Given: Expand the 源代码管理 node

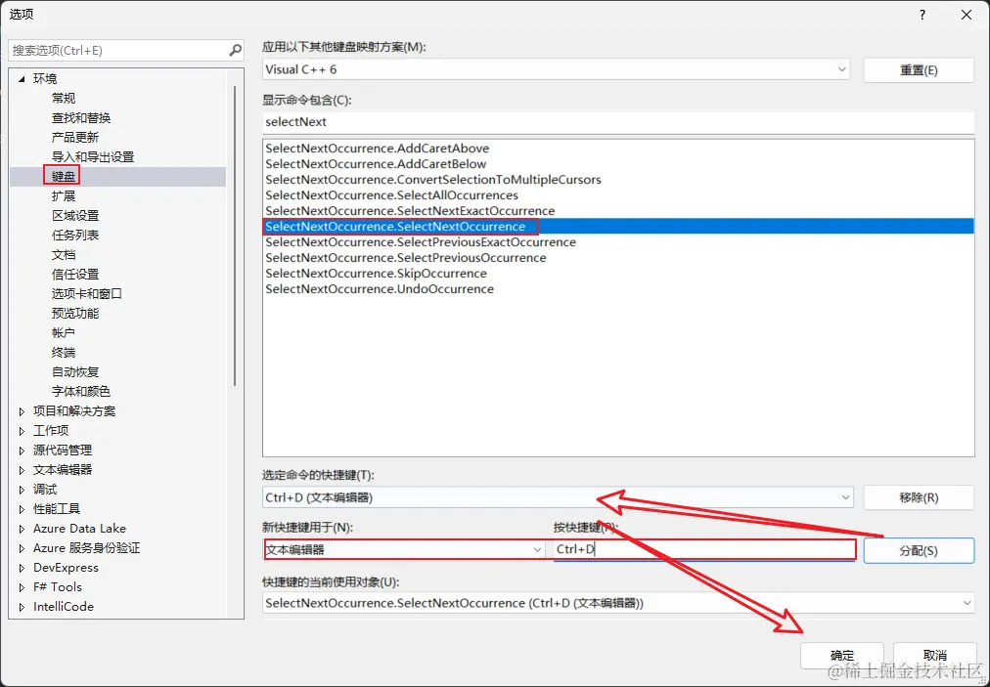Looking at the screenshot, I should tap(22, 451).
